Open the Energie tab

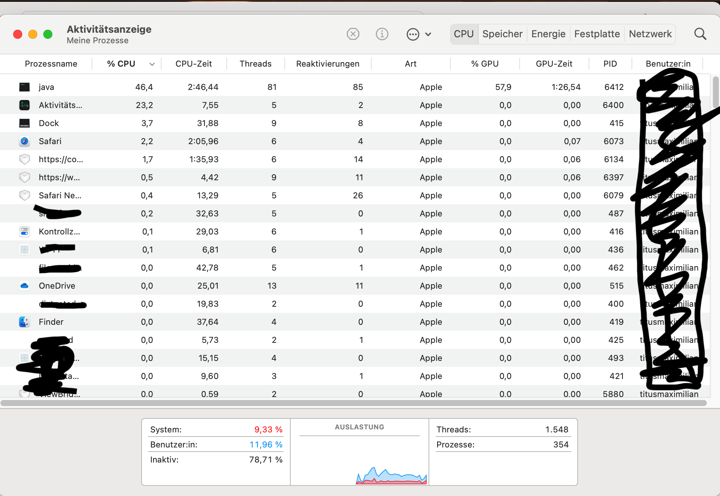click(548, 34)
